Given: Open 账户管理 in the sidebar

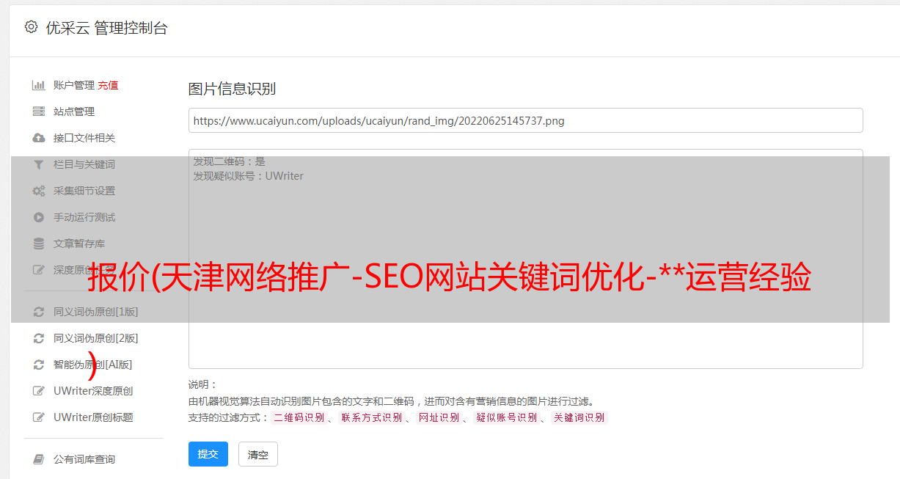Looking at the screenshot, I should 73,85.
